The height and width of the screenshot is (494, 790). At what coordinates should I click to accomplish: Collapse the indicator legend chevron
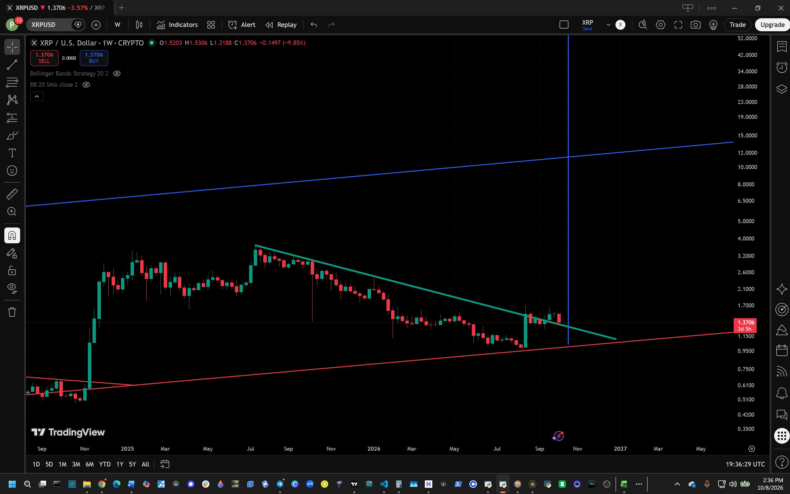[37, 96]
